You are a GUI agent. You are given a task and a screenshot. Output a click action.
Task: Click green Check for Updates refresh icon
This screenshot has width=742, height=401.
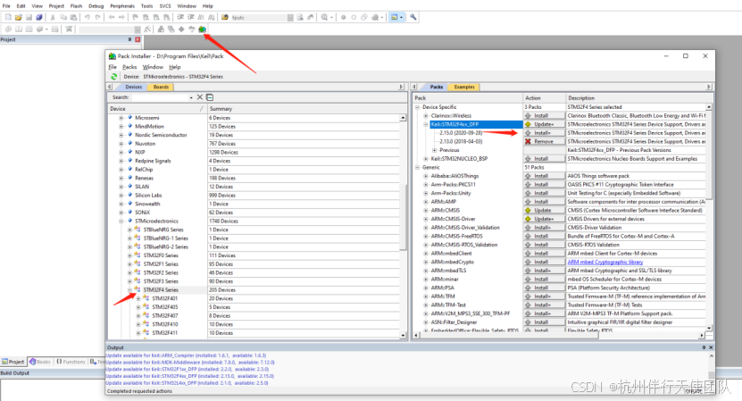point(113,76)
